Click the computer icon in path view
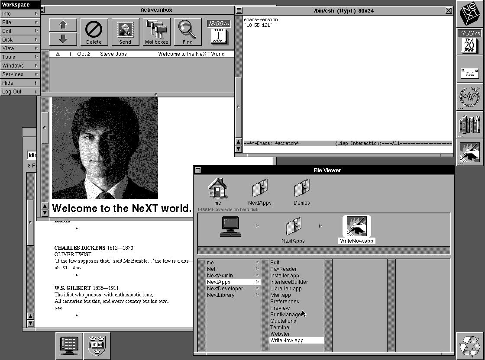 point(230,226)
